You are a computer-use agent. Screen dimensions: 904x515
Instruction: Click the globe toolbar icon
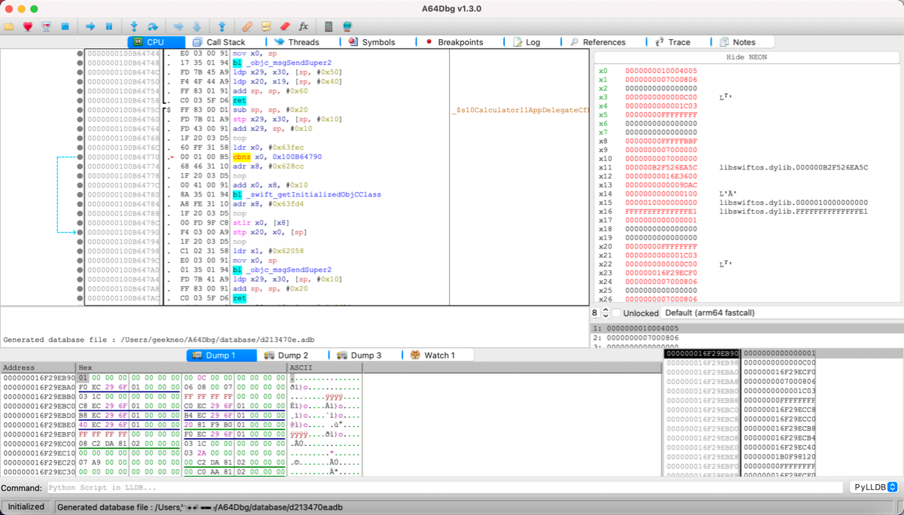348,26
